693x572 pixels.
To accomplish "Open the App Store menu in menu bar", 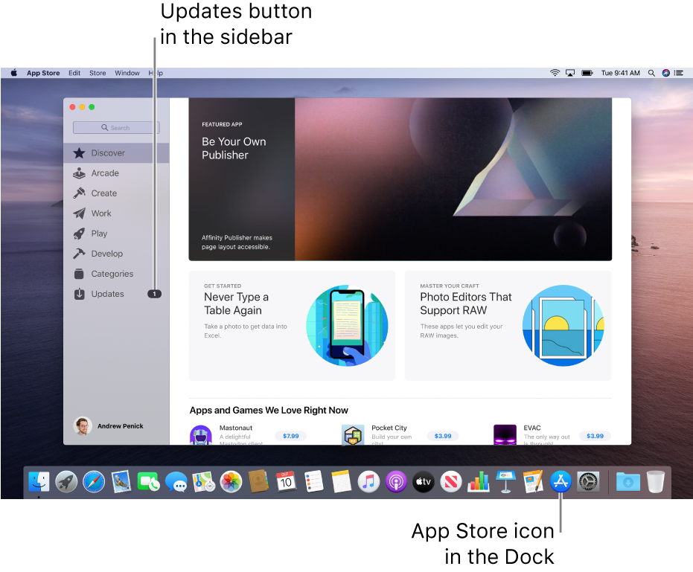I will (43, 73).
